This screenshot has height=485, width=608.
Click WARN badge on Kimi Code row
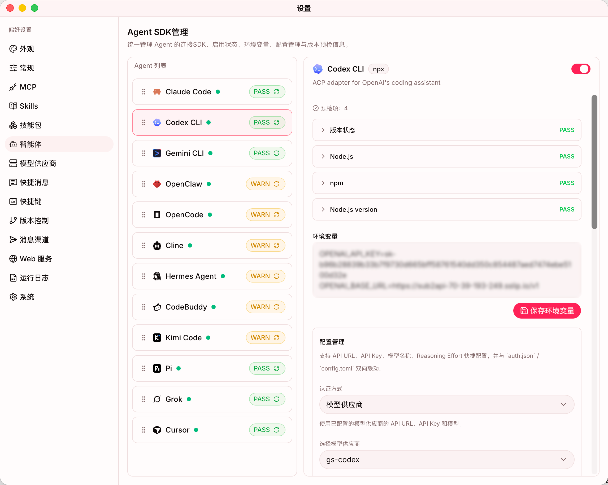(265, 337)
